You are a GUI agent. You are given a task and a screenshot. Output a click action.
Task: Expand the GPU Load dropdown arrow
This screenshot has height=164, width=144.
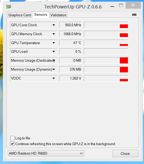(54, 52)
